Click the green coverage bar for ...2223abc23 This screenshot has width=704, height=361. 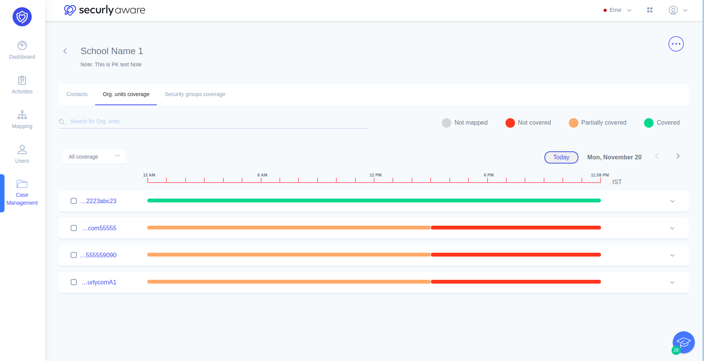(x=374, y=201)
